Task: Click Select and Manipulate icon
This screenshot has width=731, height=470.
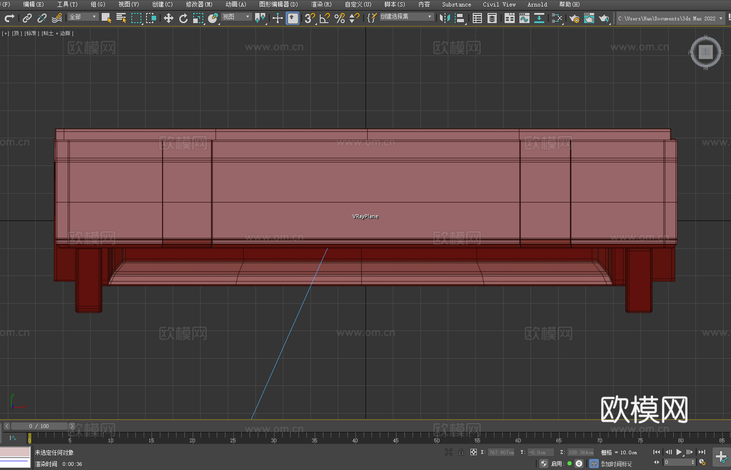Action: pyautogui.click(x=278, y=18)
